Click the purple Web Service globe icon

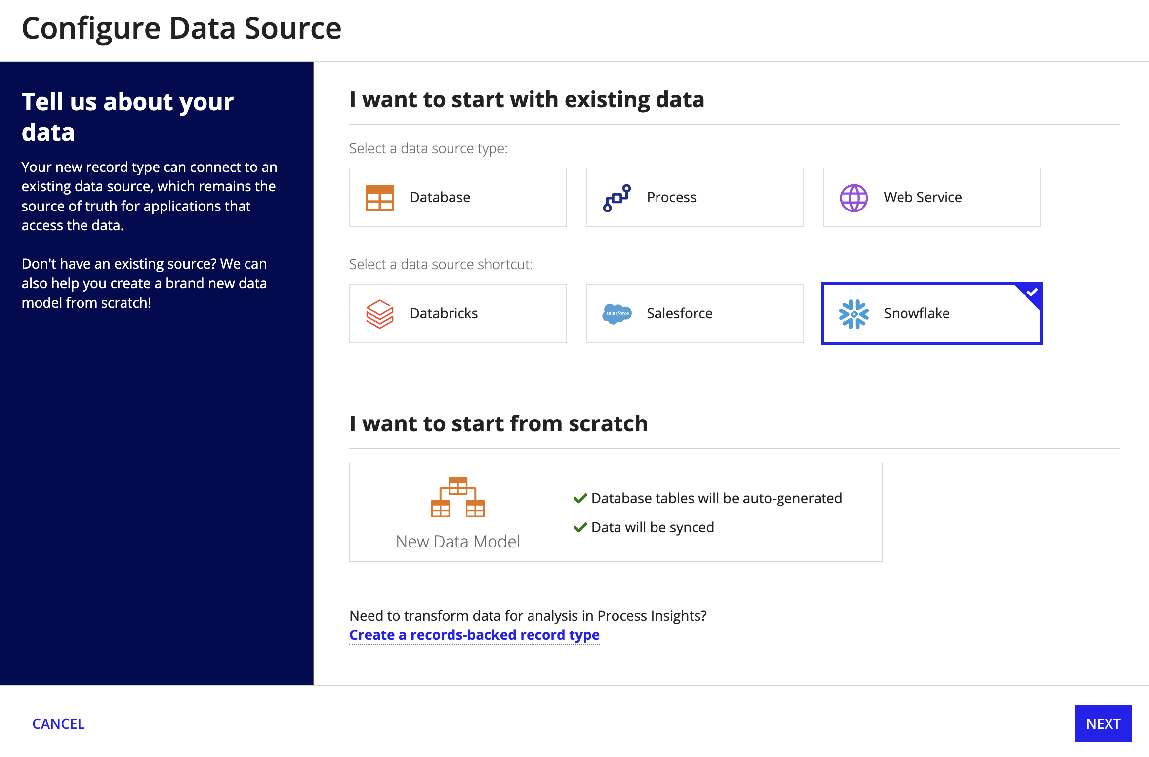pyautogui.click(x=854, y=198)
